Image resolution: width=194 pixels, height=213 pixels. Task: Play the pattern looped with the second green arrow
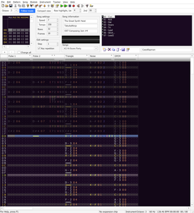pos(65,6)
